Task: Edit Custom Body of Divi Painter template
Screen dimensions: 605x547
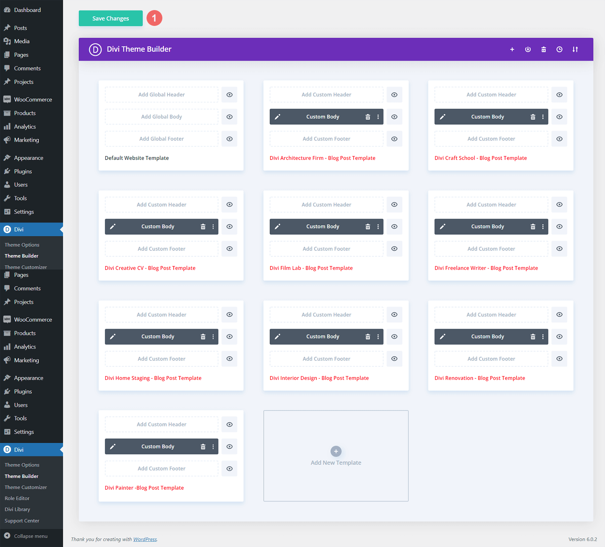Action: (113, 446)
